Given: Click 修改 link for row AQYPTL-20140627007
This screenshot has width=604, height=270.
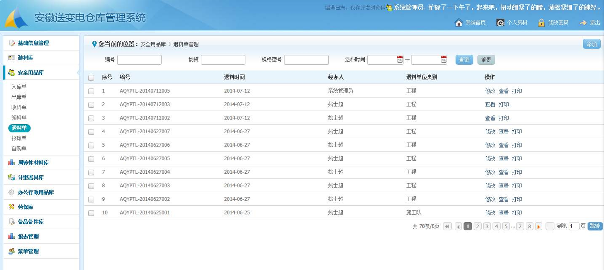Looking at the screenshot, I should point(490,132).
